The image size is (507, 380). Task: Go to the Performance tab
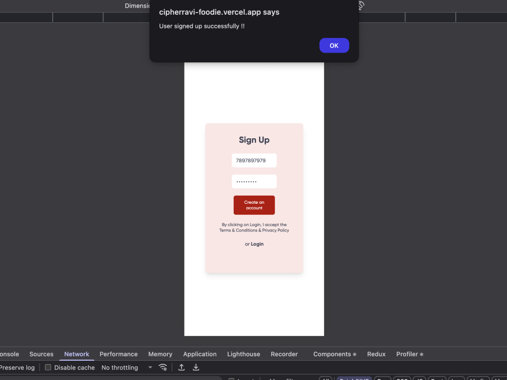pos(119,354)
